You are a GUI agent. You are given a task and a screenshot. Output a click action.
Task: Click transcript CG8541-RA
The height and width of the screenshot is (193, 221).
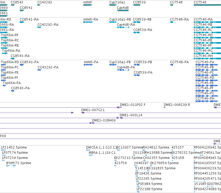point(29,20)
